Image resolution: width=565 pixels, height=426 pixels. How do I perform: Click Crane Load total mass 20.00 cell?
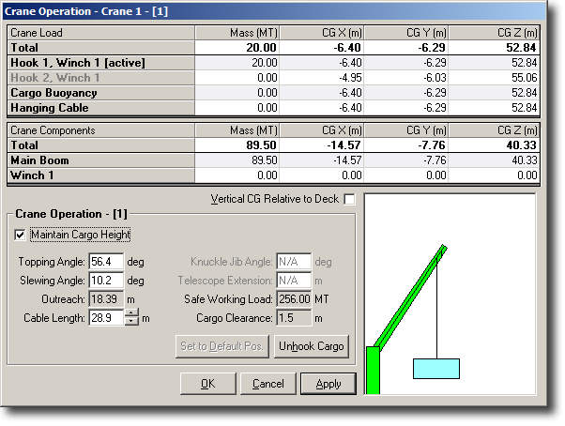tap(237, 48)
